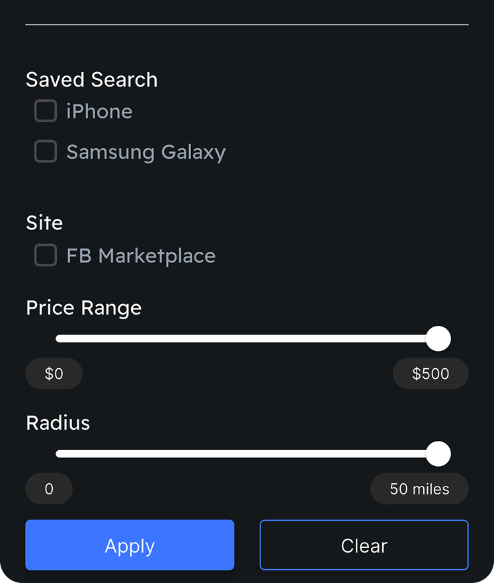The width and height of the screenshot is (494, 583).
Task: Reset filters with the Clear button
Action: [x=364, y=545]
